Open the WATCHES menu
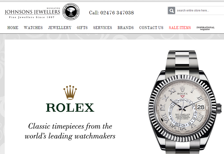224x154 pixels. click(x=33, y=27)
